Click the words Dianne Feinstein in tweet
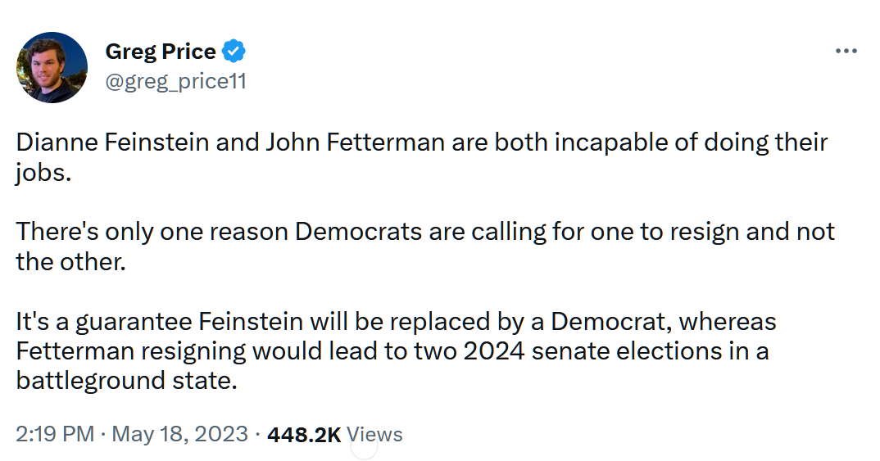The height and width of the screenshot is (461, 880). tap(112, 142)
